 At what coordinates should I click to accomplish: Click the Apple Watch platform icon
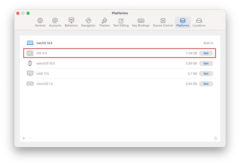pyautogui.click(x=30, y=63)
